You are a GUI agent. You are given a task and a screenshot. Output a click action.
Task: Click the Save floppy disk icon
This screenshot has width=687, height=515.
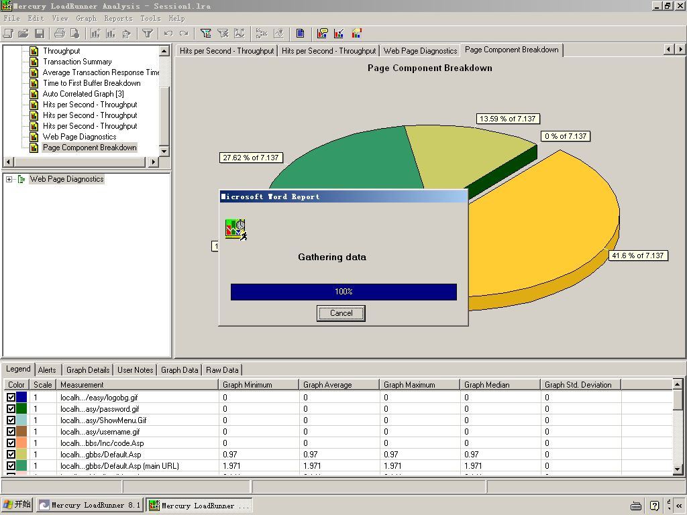coord(40,34)
